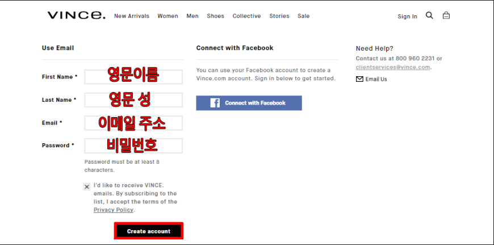
Task: Click the VINCE. logo
Action: coord(77,15)
